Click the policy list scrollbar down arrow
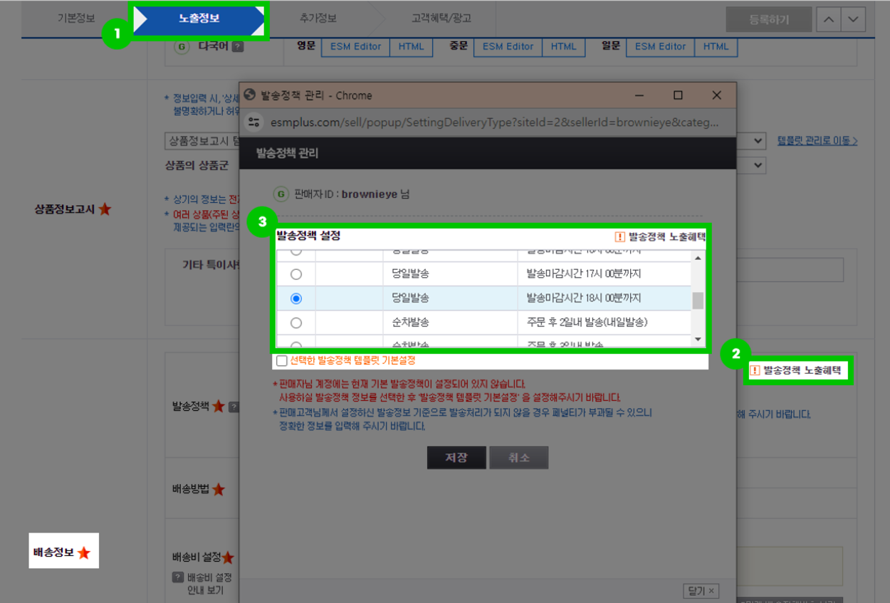 click(698, 340)
